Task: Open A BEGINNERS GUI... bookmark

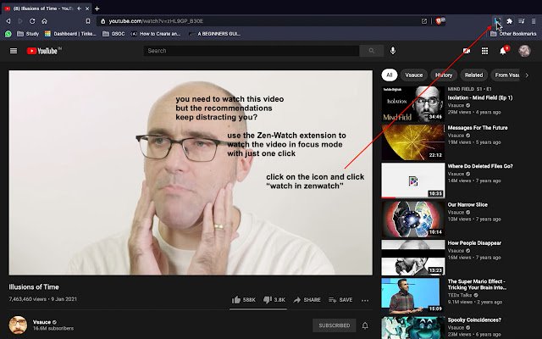Action: tap(214, 34)
